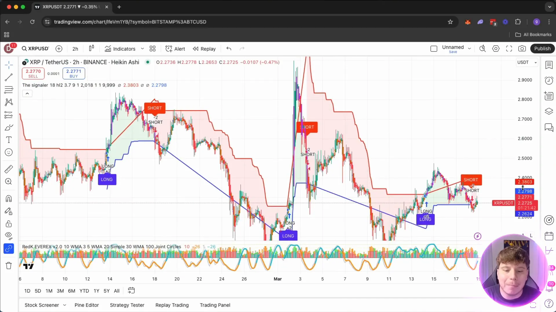This screenshot has height=312, width=556.
Task: Expand the layout manage dropdown arrow
Action: (x=469, y=49)
